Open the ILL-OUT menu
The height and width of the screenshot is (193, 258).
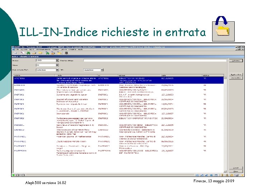click(x=24, y=49)
